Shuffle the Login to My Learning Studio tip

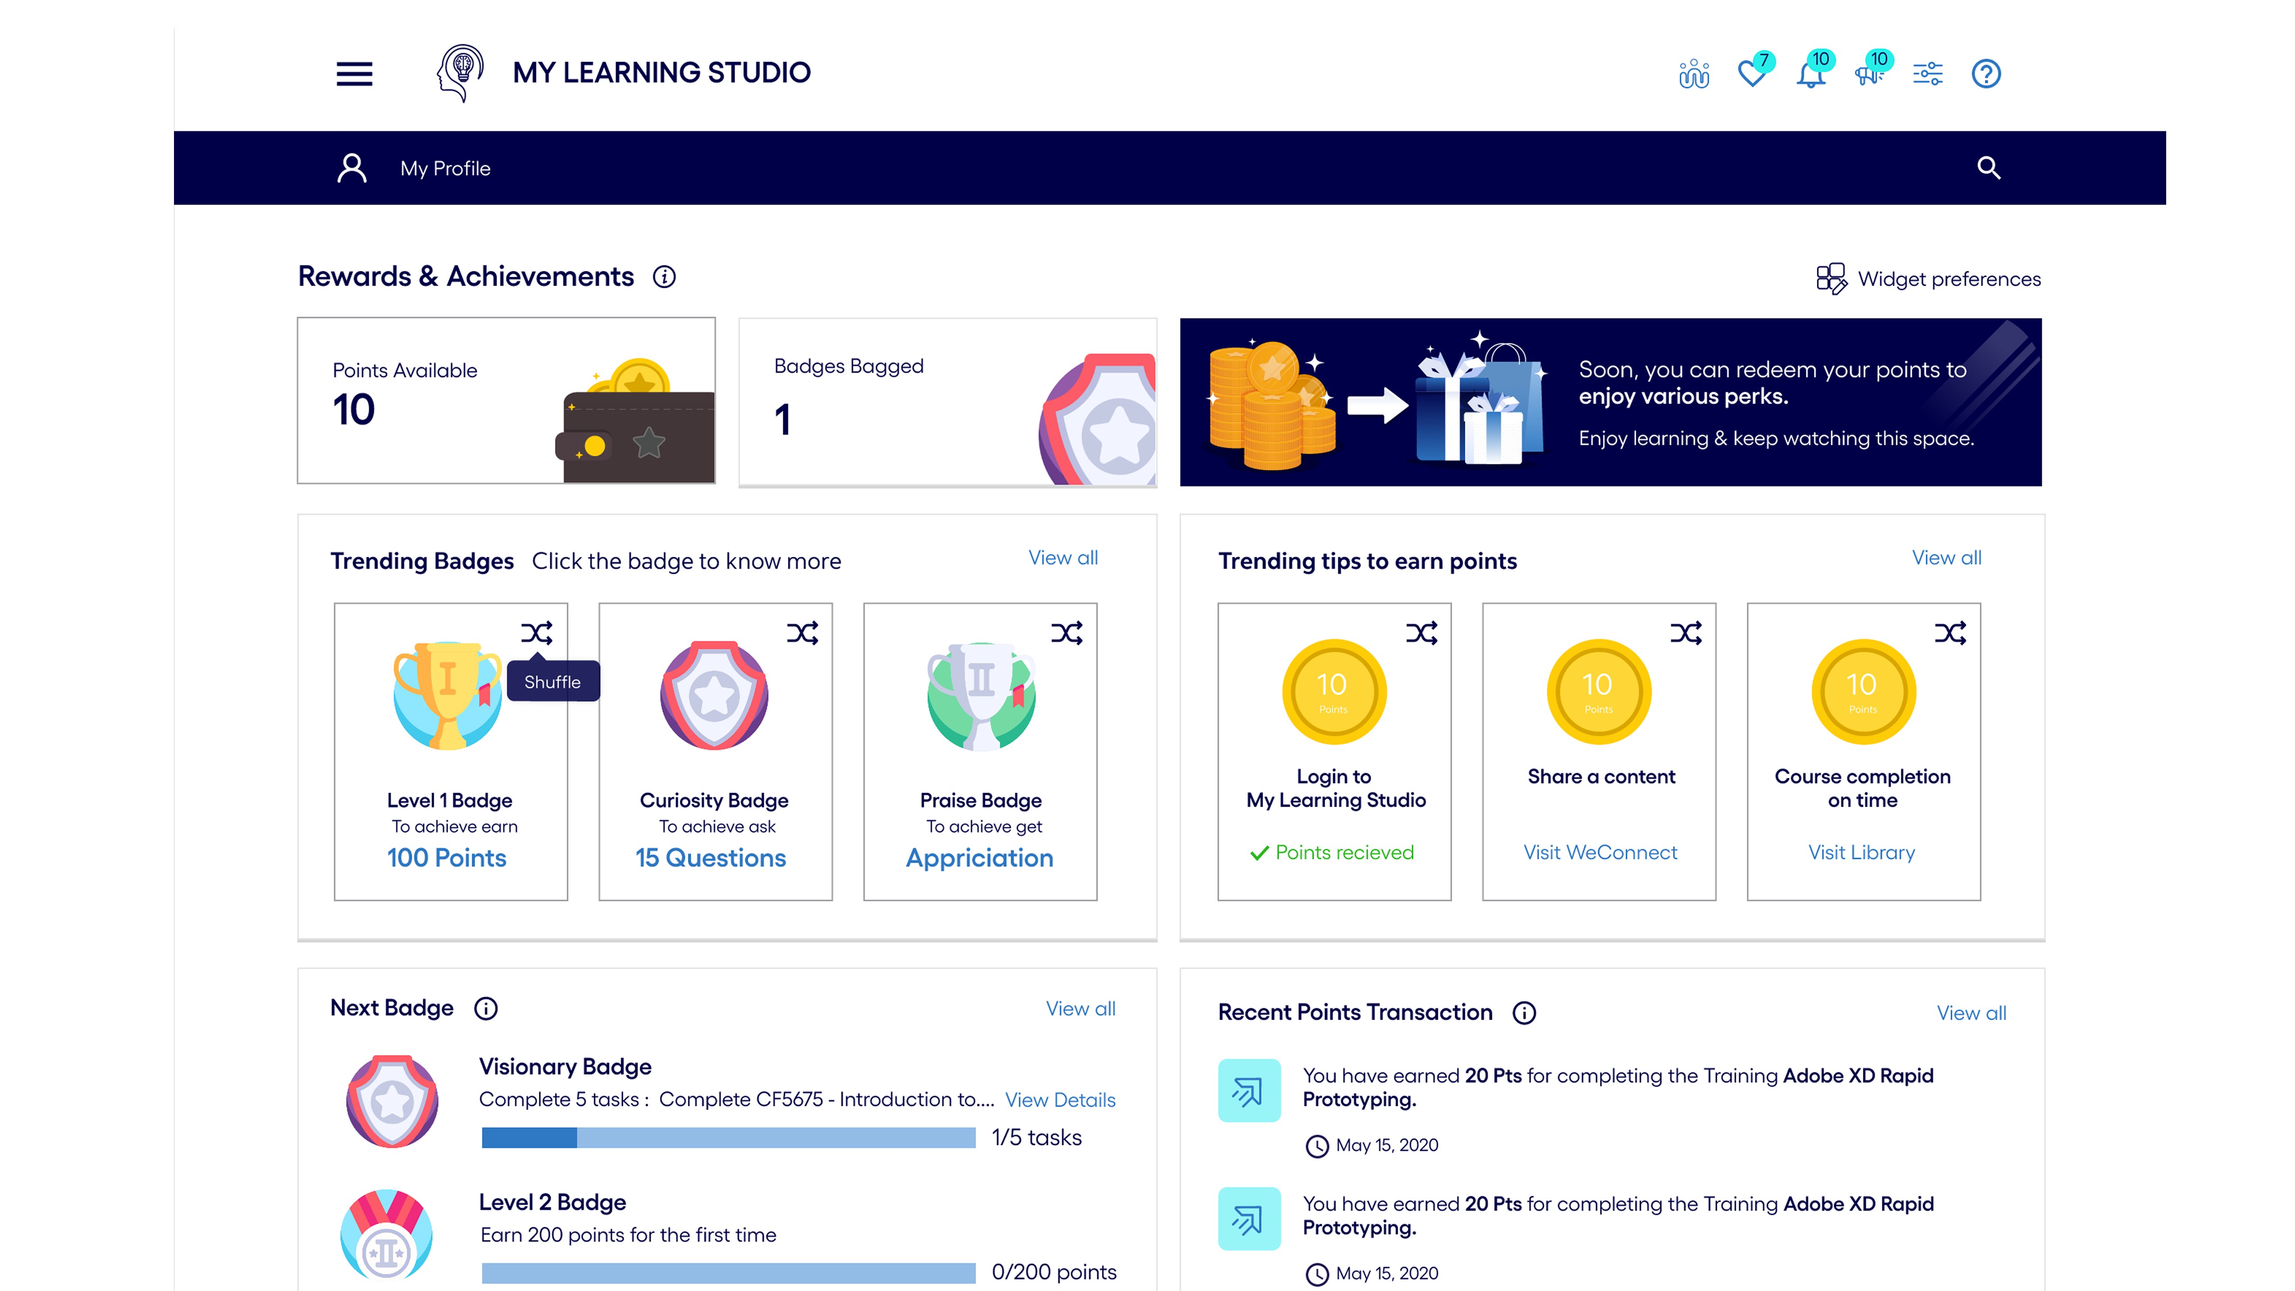coord(1421,633)
